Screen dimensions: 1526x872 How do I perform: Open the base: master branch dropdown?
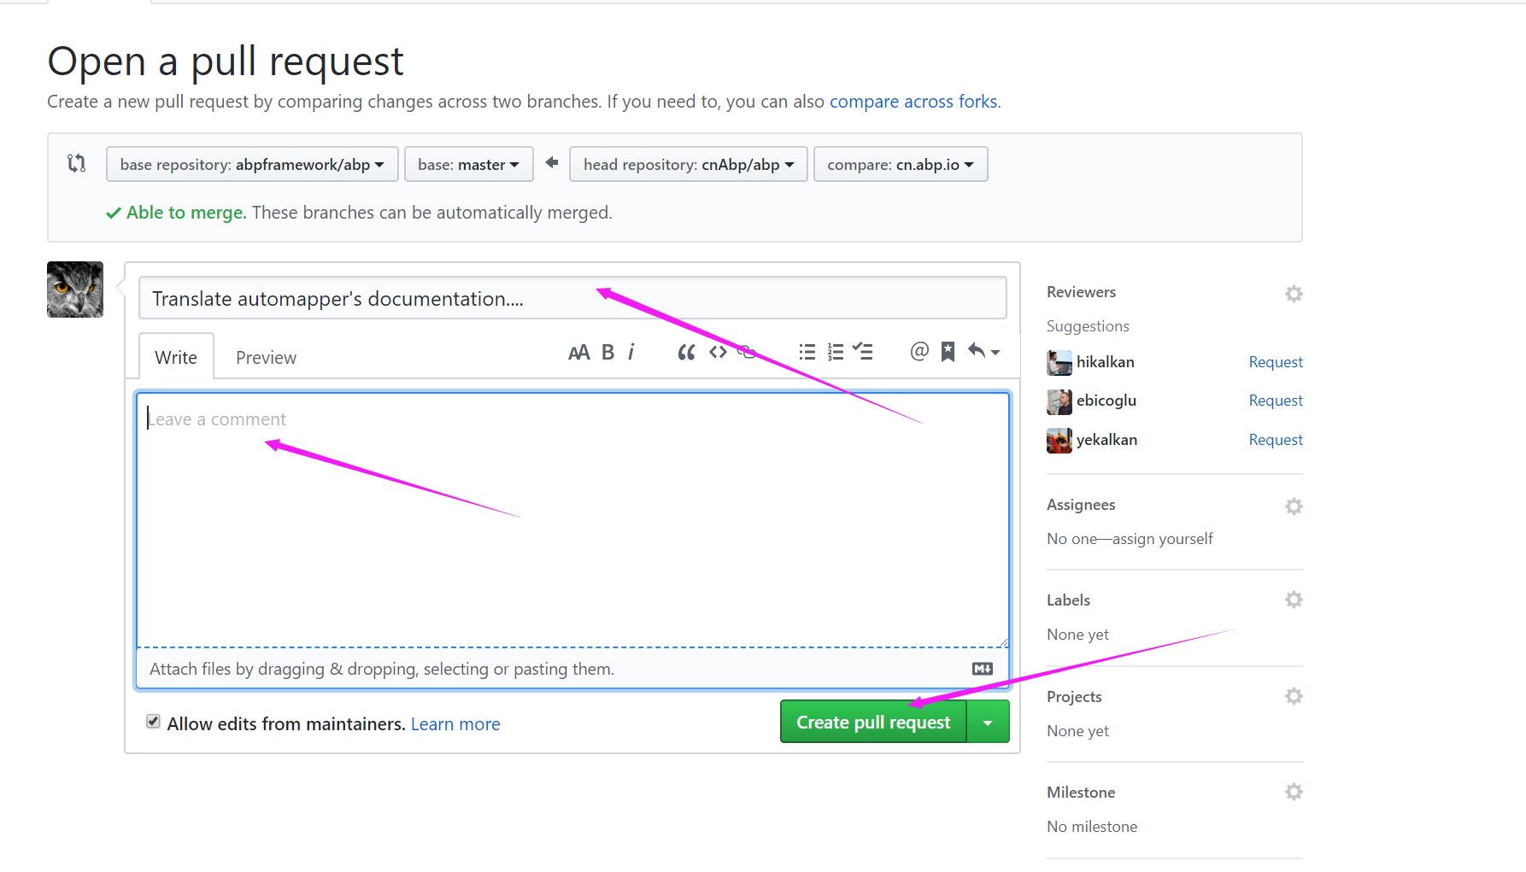[x=468, y=164]
